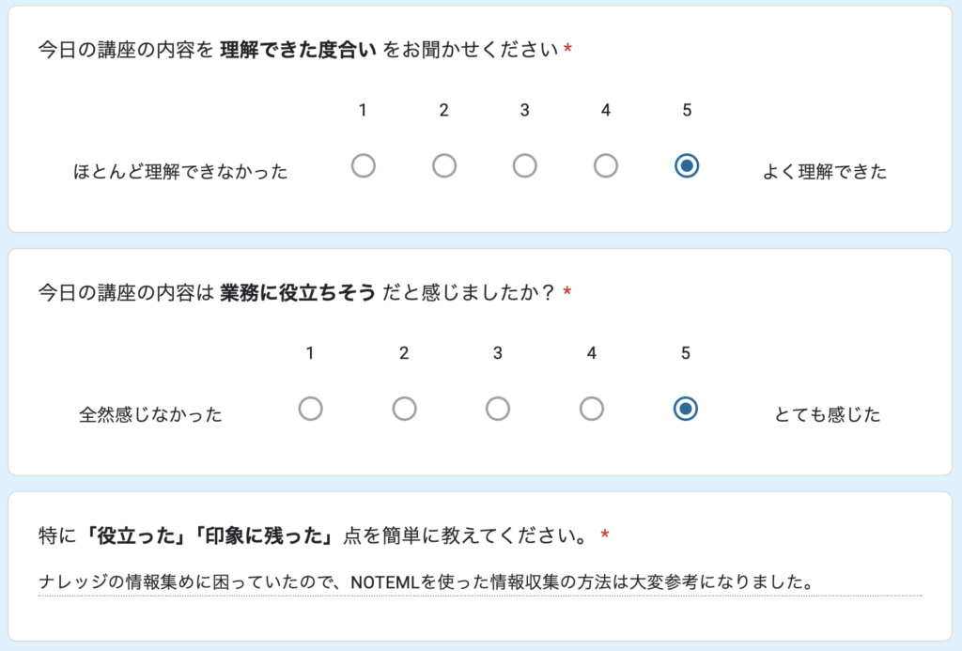Select rating 4 for 業務に役立ちそう

click(x=591, y=409)
